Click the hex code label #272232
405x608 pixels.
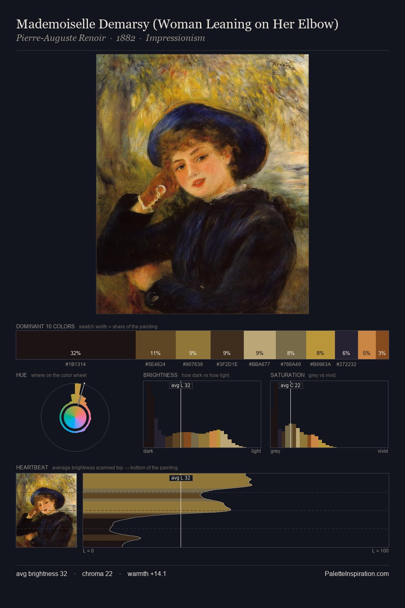pyautogui.click(x=346, y=364)
